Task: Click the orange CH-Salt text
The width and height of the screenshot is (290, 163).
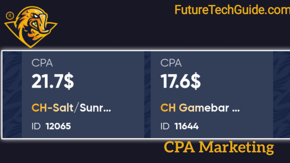Action: point(52,108)
